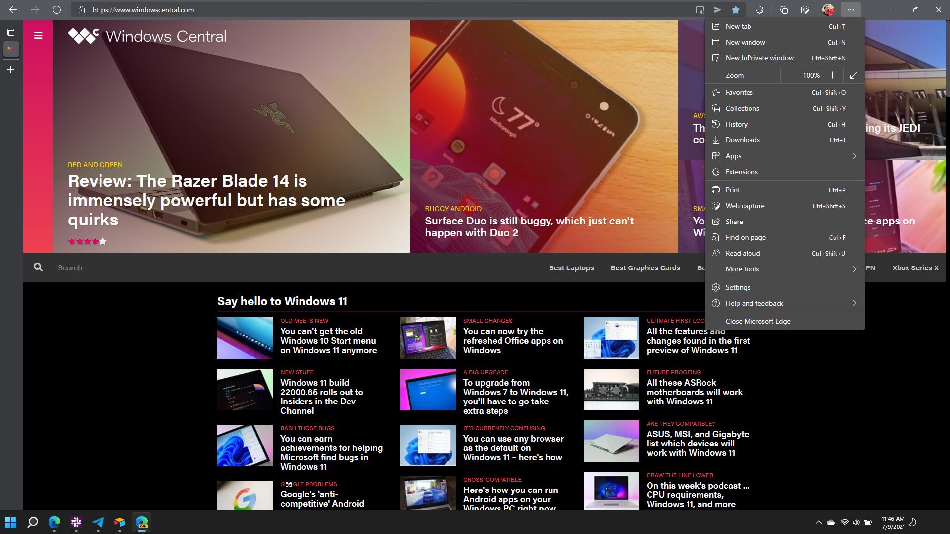Viewport: 950px width, 534px height.
Task: Click the site search magnifier icon
Action: coord(38,267)
